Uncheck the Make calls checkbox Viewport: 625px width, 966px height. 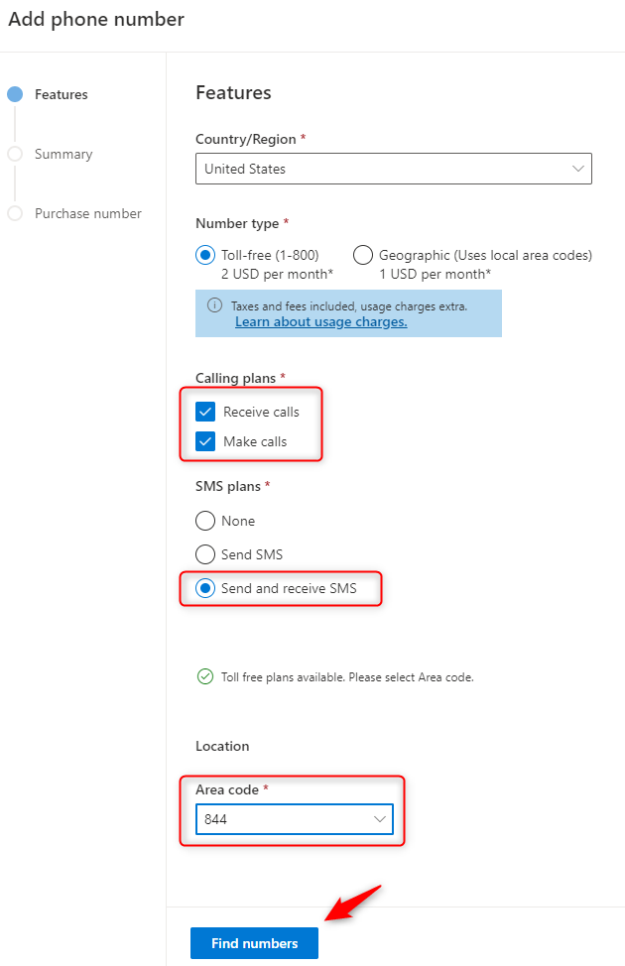(206, 441)
